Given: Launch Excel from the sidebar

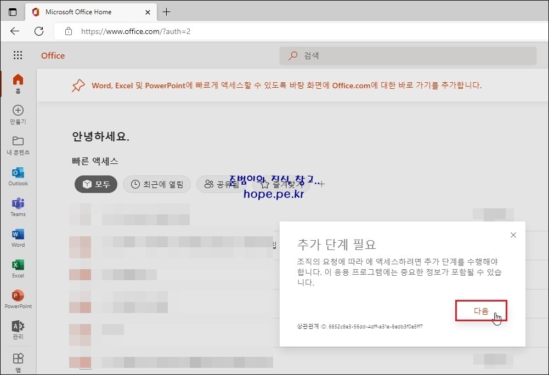Looking at the screenshot, I should (x=18, y=269).
